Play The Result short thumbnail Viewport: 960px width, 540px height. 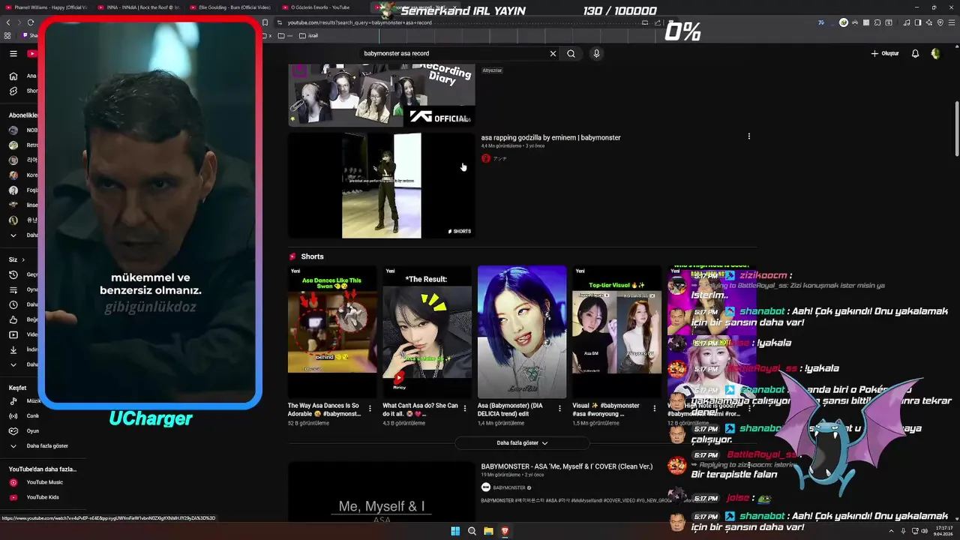pyautogui.click(x=427, y=331)
